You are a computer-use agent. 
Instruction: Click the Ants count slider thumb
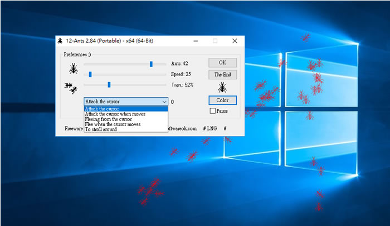pos(151,64)
